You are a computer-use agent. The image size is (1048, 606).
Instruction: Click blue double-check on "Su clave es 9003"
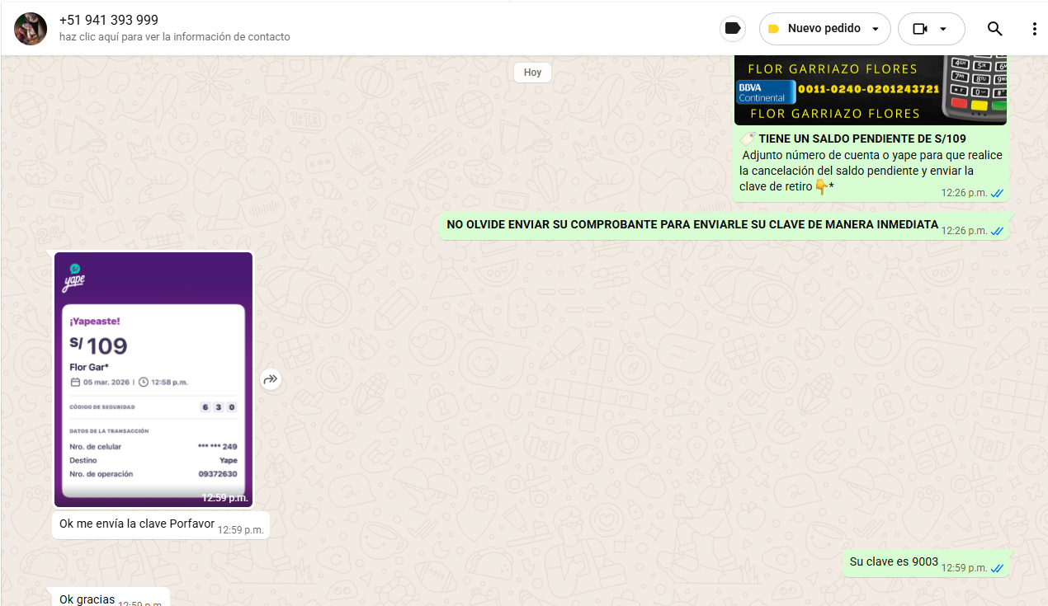997,568
